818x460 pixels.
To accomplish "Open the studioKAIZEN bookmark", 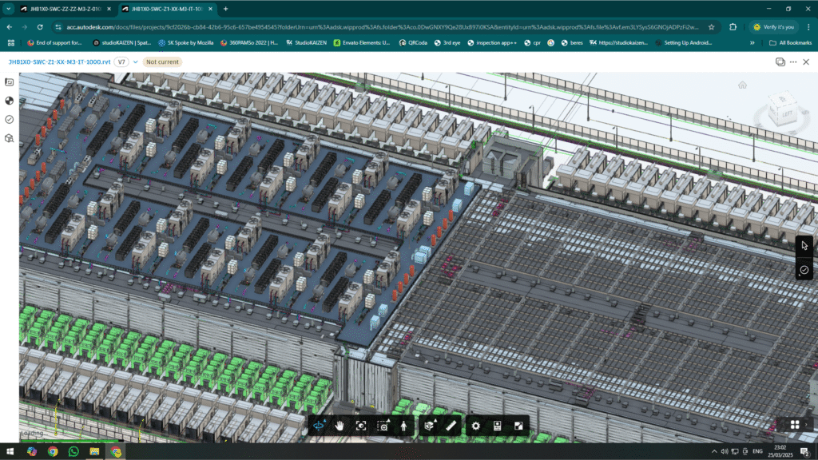I will (121, 42).
